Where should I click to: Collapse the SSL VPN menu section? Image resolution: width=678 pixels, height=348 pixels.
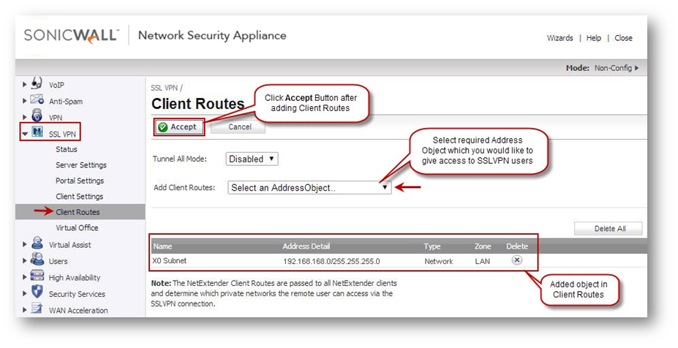25,134
